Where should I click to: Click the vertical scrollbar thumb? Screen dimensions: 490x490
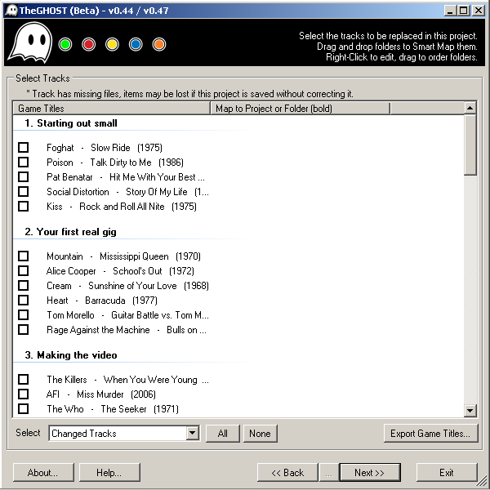pos(470,145)
